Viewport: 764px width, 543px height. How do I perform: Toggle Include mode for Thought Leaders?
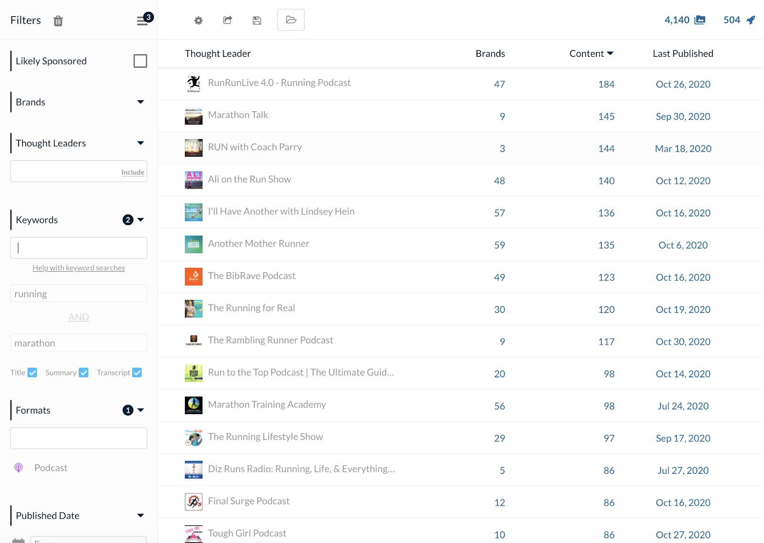pos(132,172)
